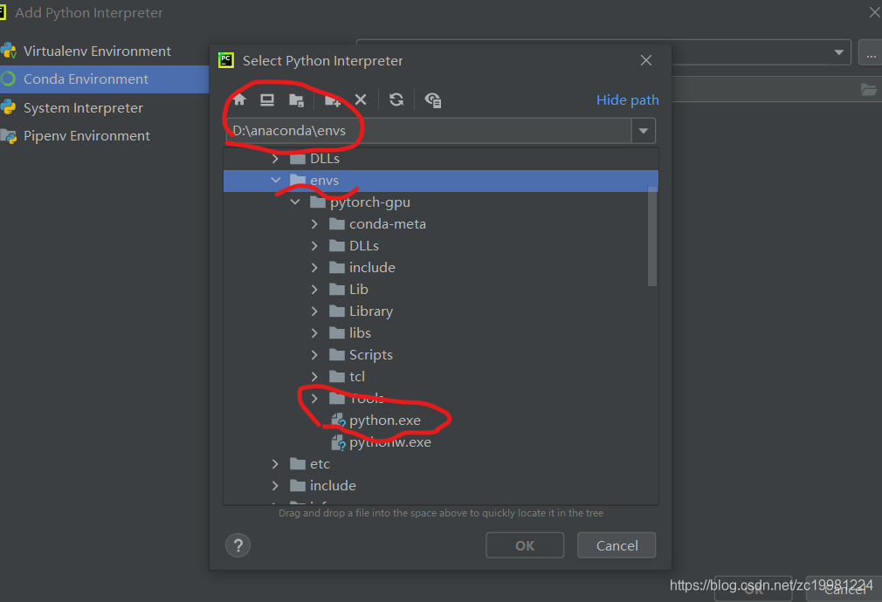Select the envs folder row
The height and width of the screenshot is (602, 882).
[x=440, y=181]
